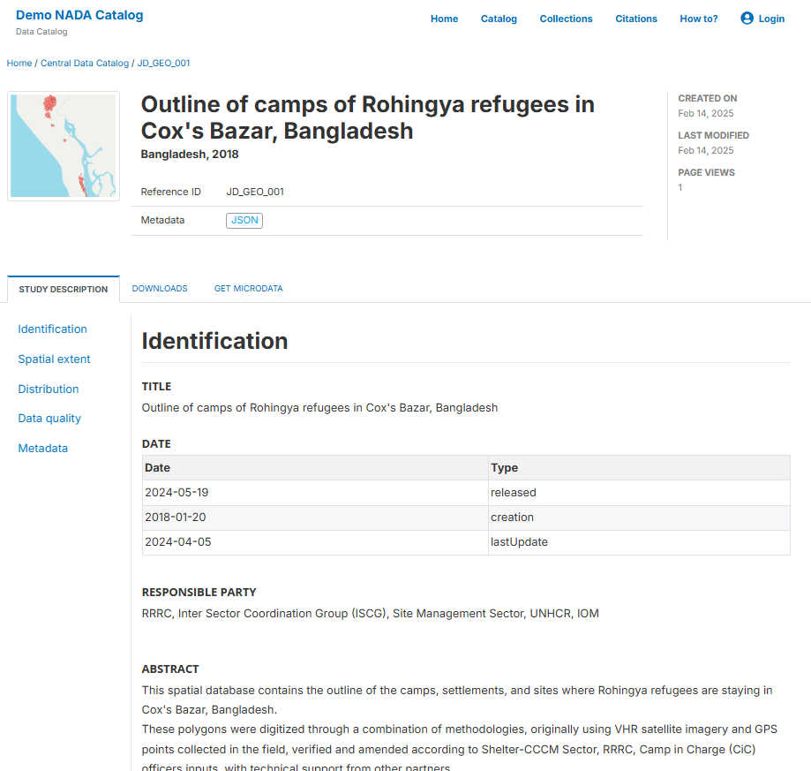
Task: Jump to the Spatial extent section
Action: [x=54, y=359]
